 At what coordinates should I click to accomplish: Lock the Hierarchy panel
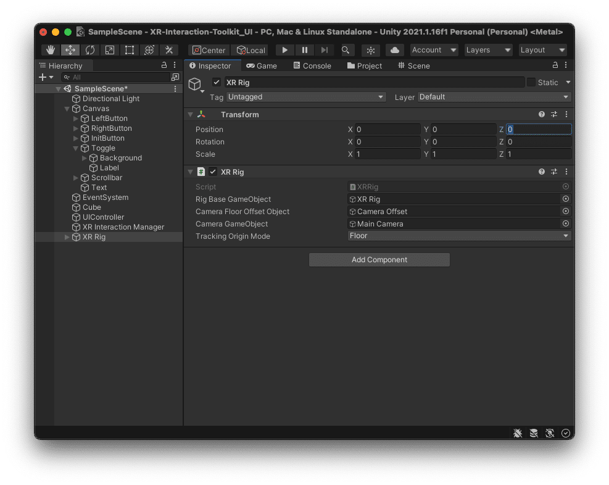[164, 65]
